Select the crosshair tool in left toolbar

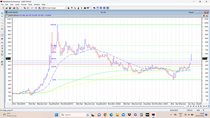click(x=2, y=16)
